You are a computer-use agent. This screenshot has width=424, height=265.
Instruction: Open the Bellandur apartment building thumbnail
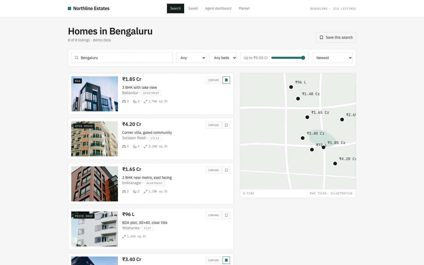[x=95, y=94]
